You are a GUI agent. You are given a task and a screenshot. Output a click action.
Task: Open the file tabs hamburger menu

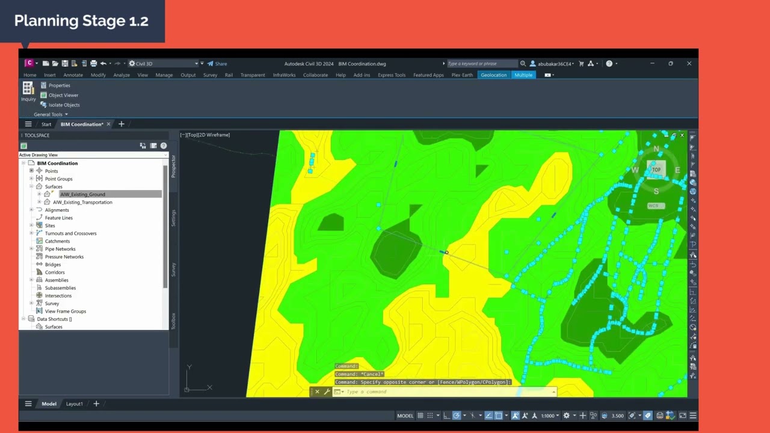(28, 124)
